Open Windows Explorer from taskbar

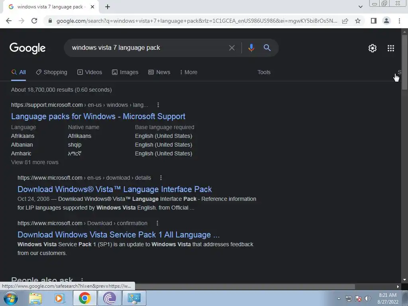point(35,298)
